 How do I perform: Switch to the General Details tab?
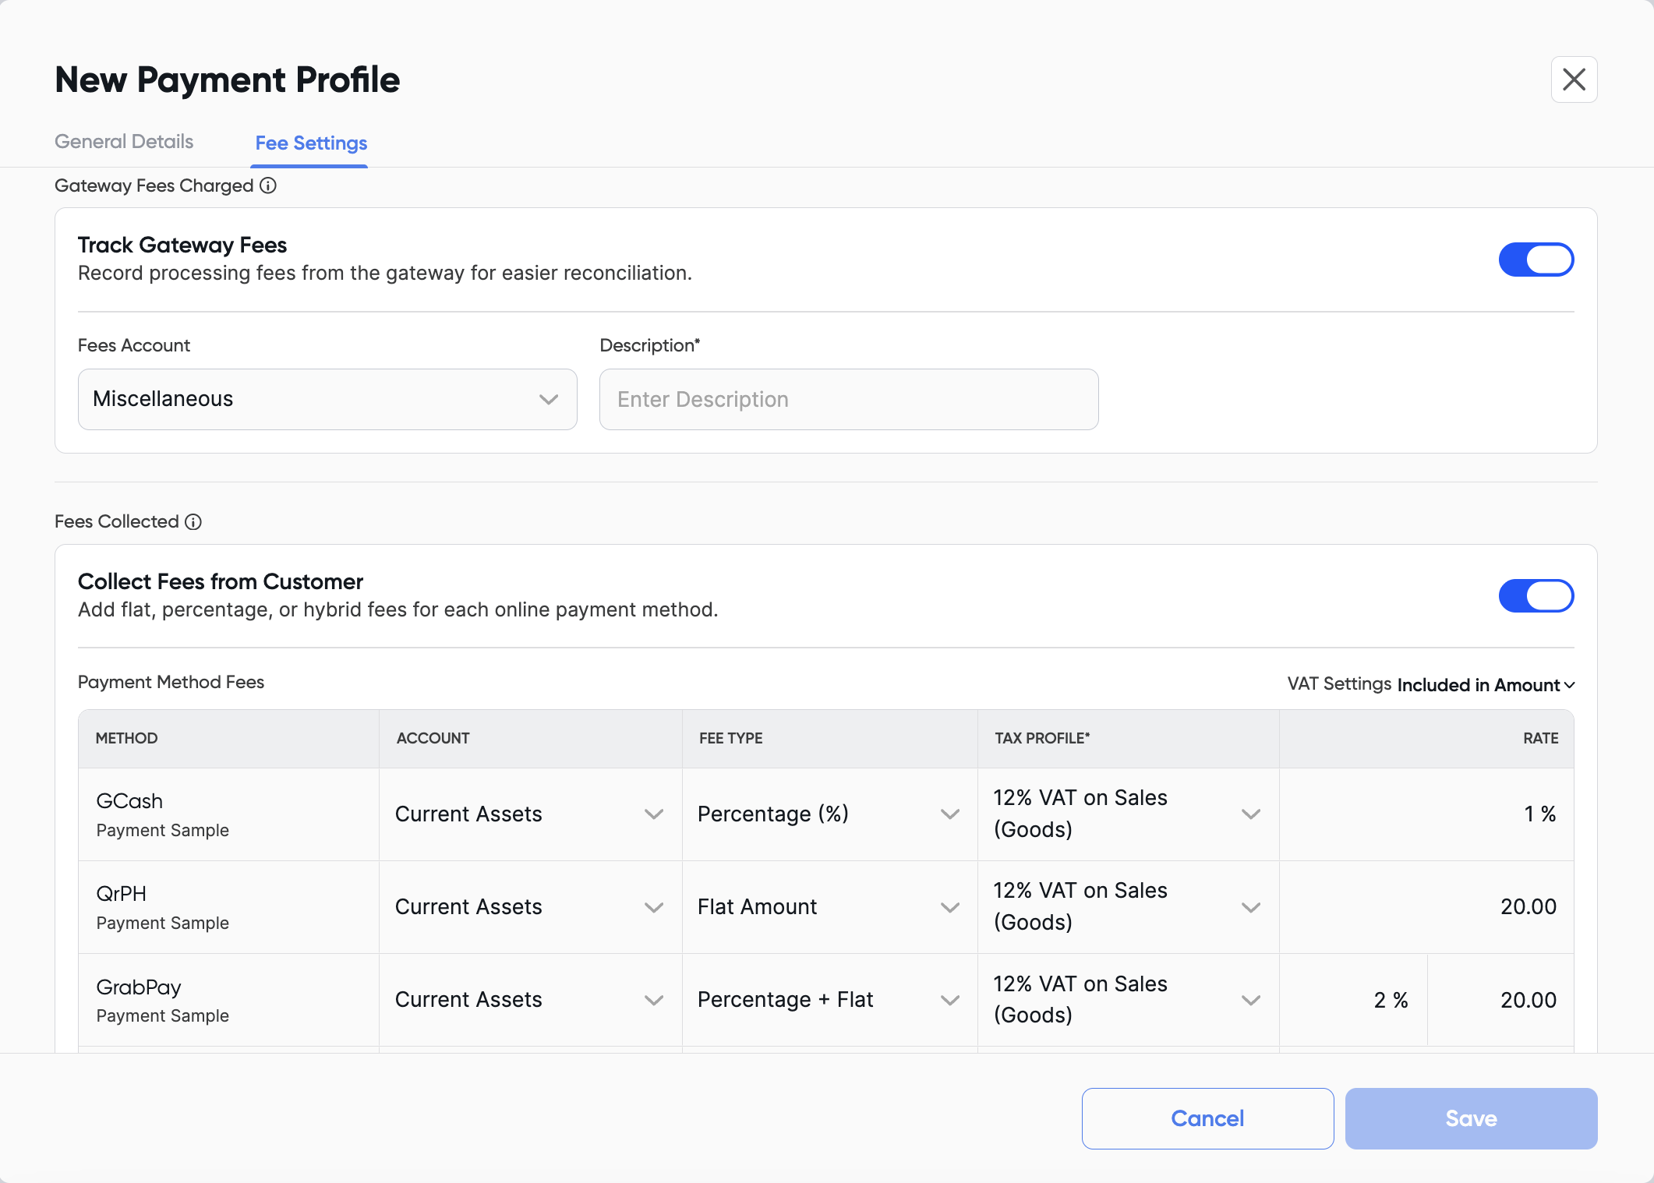pos(124,142)
